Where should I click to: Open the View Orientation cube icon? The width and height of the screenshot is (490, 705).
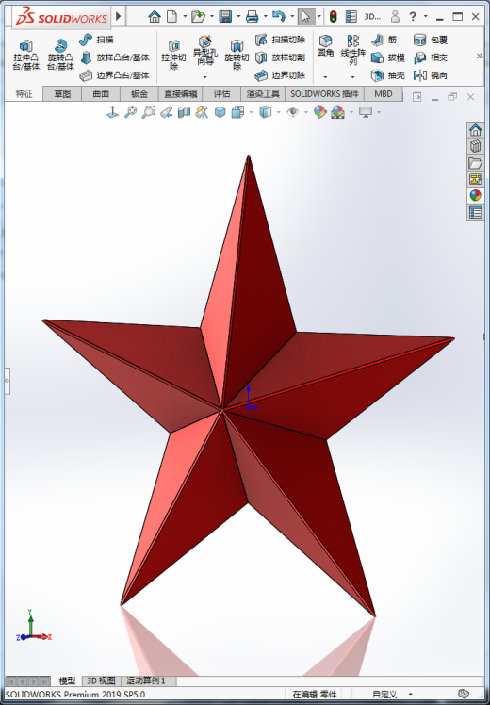click(x=237, y=111)
